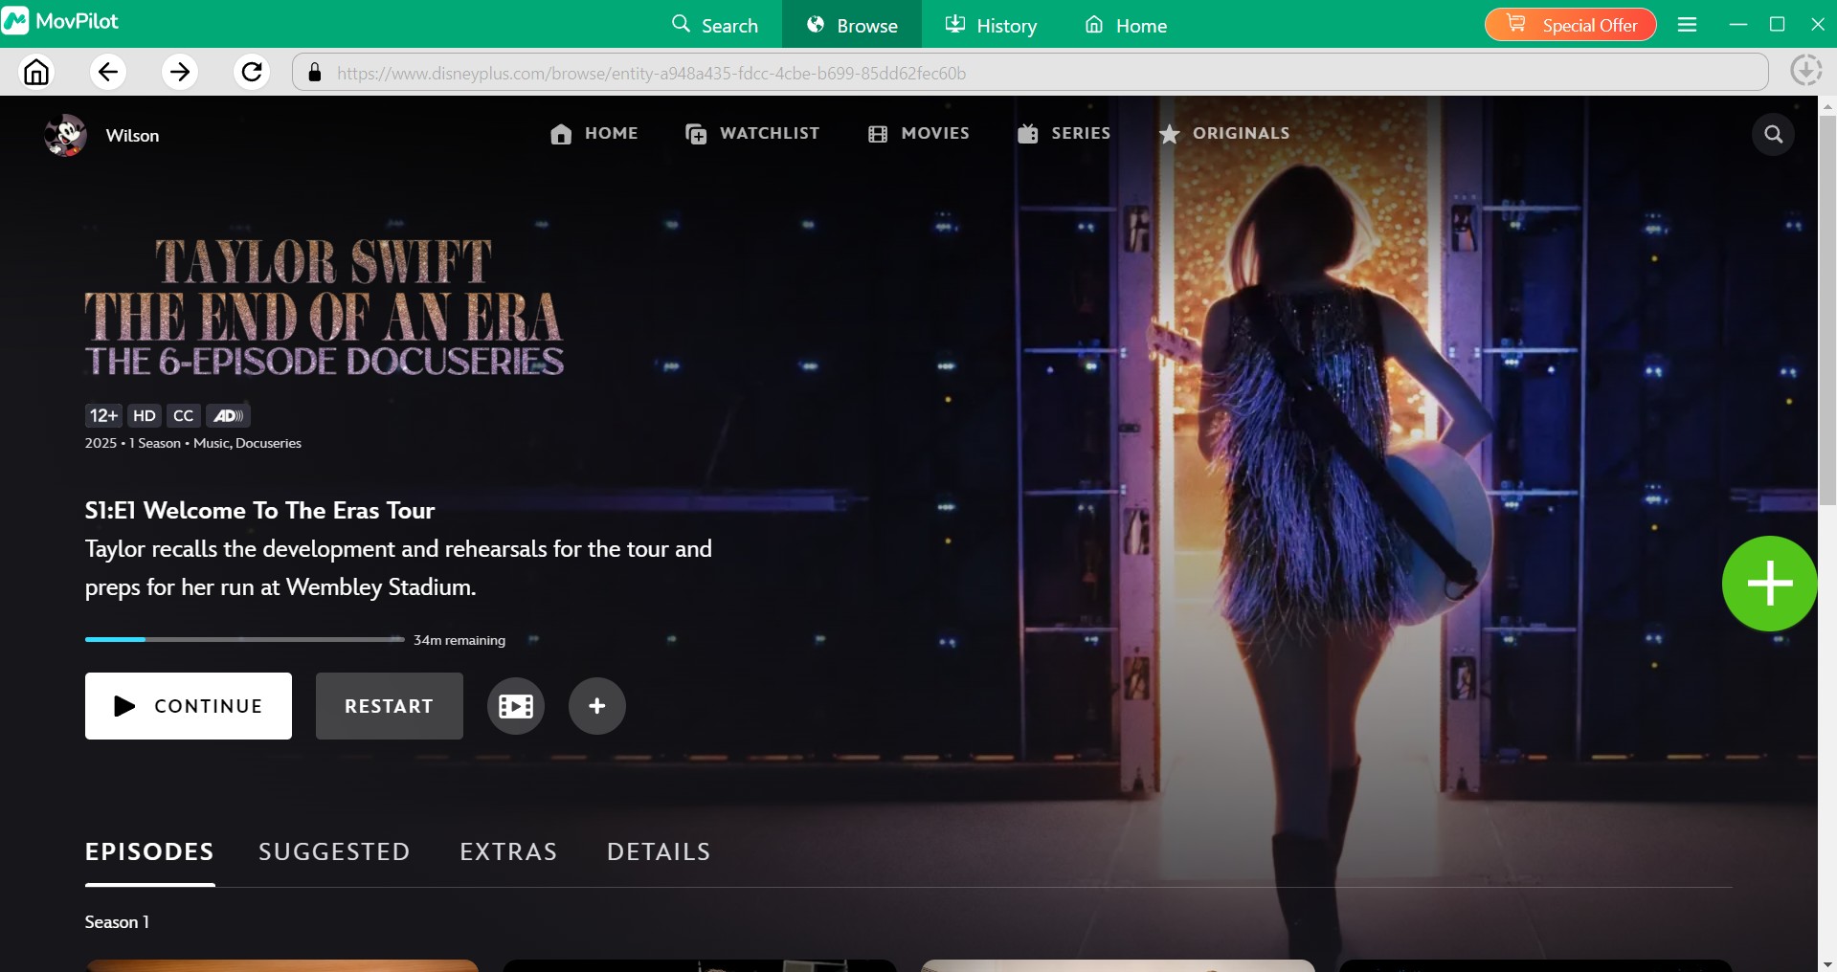Open the download manager icon
Screen dimensions: 1837x972
coord(1805,70)
